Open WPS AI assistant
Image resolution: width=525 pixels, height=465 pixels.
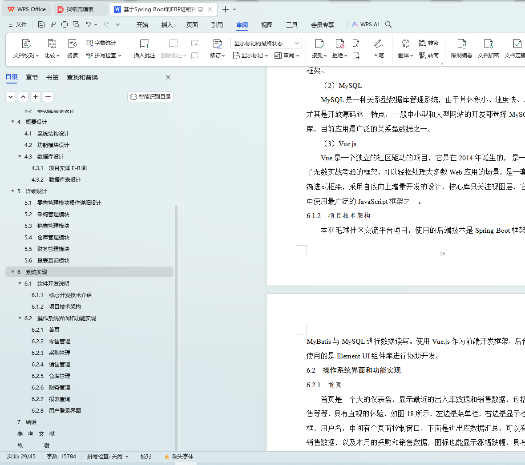[x=365, y=24]
